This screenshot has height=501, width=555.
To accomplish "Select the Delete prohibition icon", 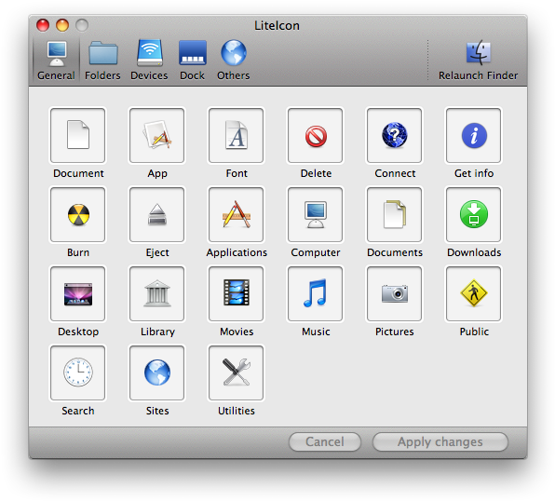I will 316,136.
